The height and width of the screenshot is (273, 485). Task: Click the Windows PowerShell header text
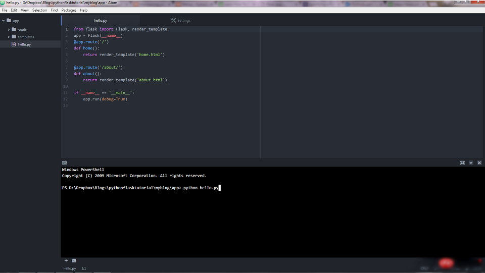pyautogui.click(x=83, y=170)
